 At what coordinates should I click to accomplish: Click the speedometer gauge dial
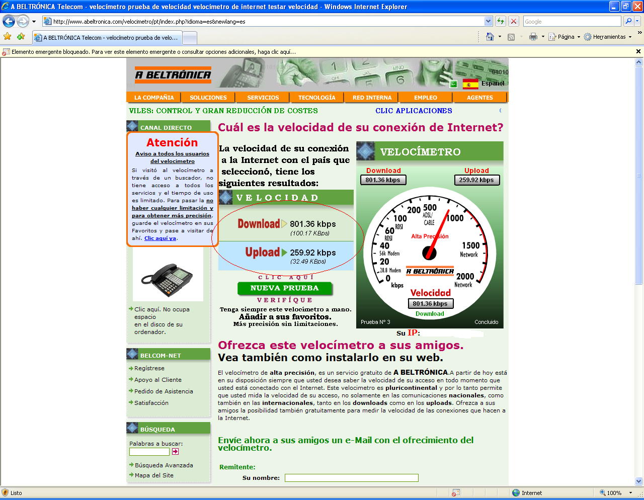[x=430, y=252]
